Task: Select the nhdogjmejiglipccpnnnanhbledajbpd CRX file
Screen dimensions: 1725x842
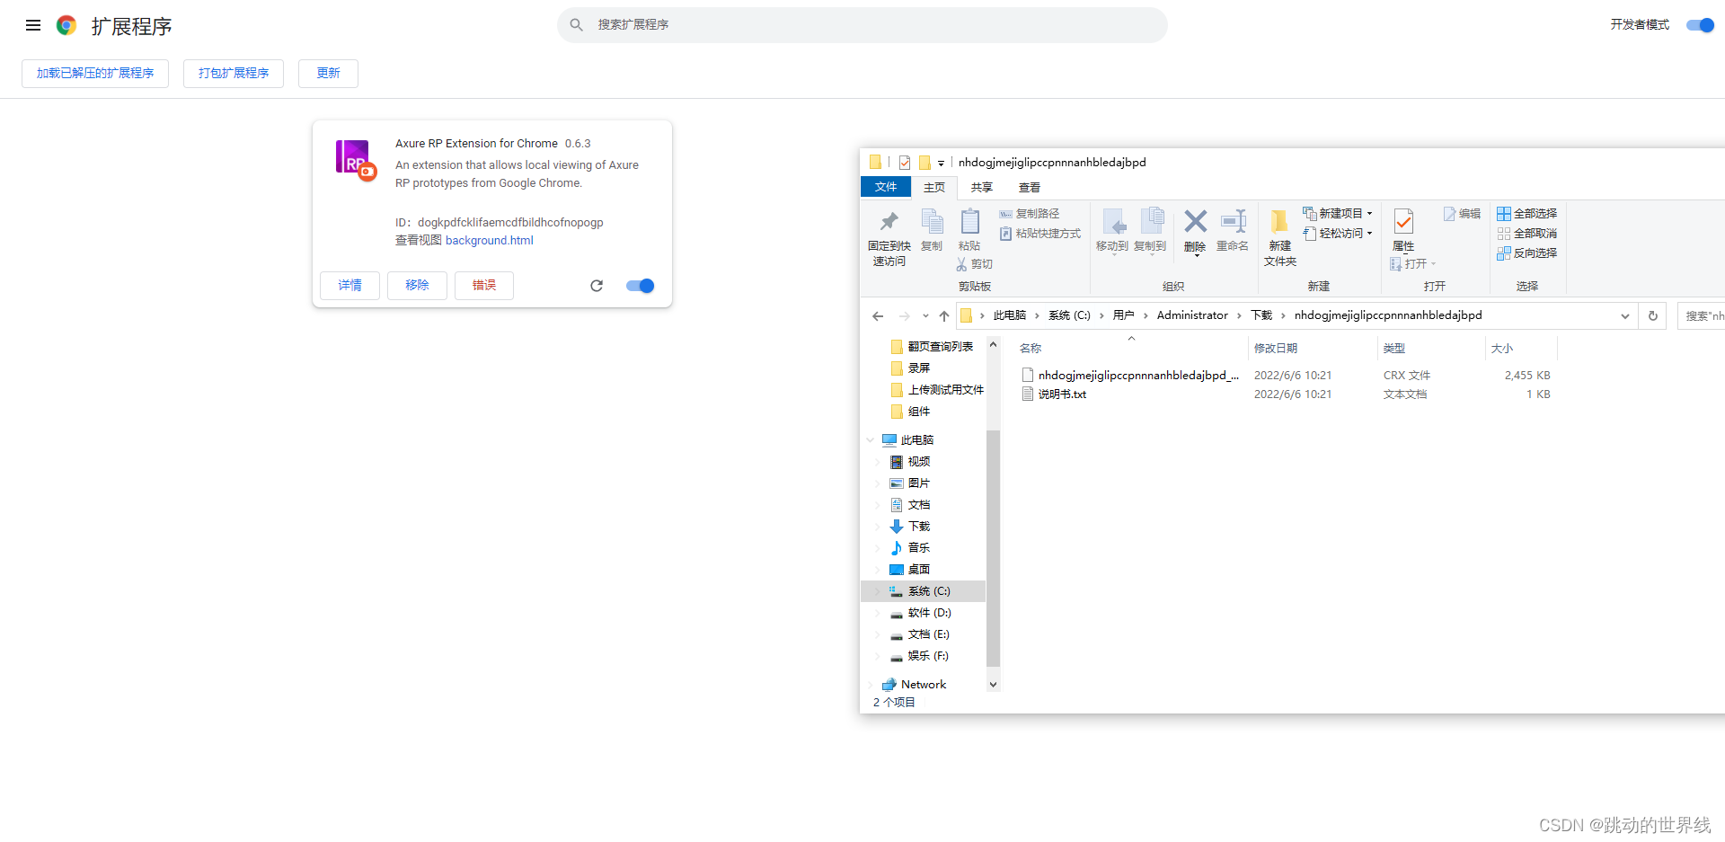Action: 1138,376
